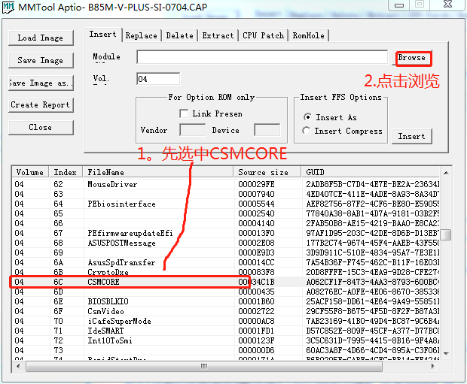467x384 pixels.
Task: Click the MMTool application icon in title bar
Action: (x=8, y=7)
